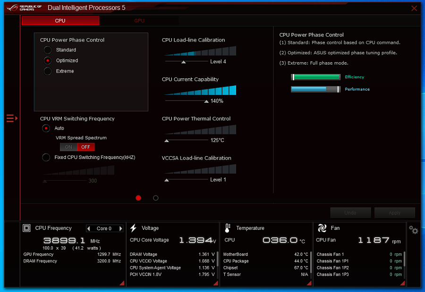Select Auto VRM switching frequency

tap(46, 128)
